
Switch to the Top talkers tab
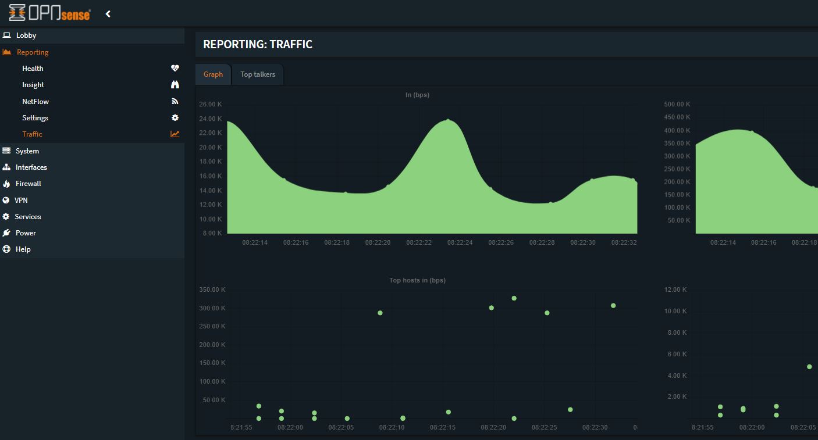pos(258,74)
